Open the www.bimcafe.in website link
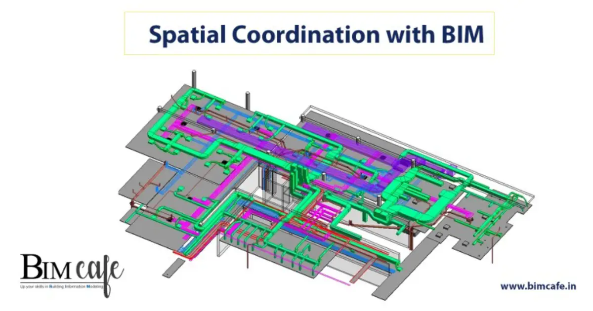Image resolution: width=593 pixels, height=311 pixels. (538, 286)
